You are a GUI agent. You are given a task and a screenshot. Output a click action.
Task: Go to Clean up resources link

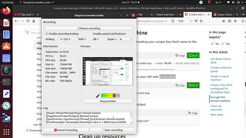216,108
